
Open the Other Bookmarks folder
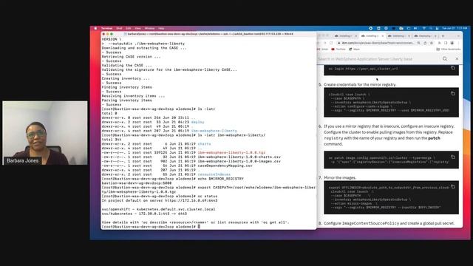449,50
